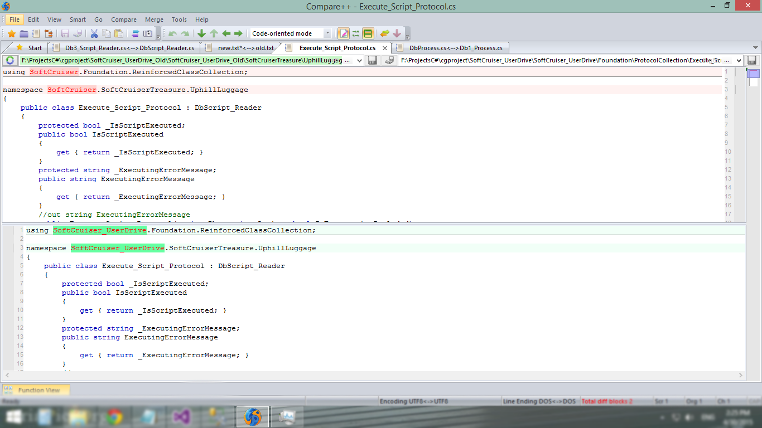The image size is (762, 428).
Task: Toggle the horizontal split layout icon
Action: pyautogui.click(x=368, y=33)
